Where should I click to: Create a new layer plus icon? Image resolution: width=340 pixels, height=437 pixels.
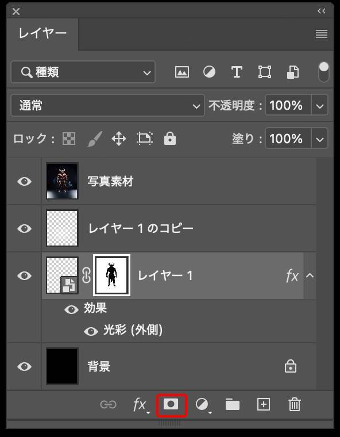(264, 404)
